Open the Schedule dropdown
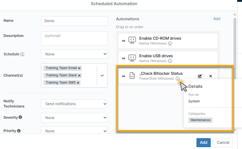 pyautogui.click(x=74, y=54)
